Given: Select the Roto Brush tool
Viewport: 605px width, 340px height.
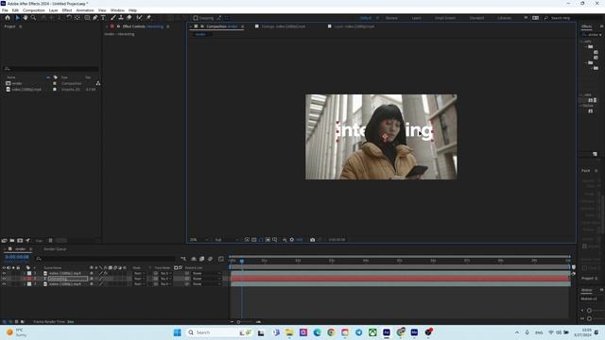Looking at the screenshot, I should [x=139, y=18].
